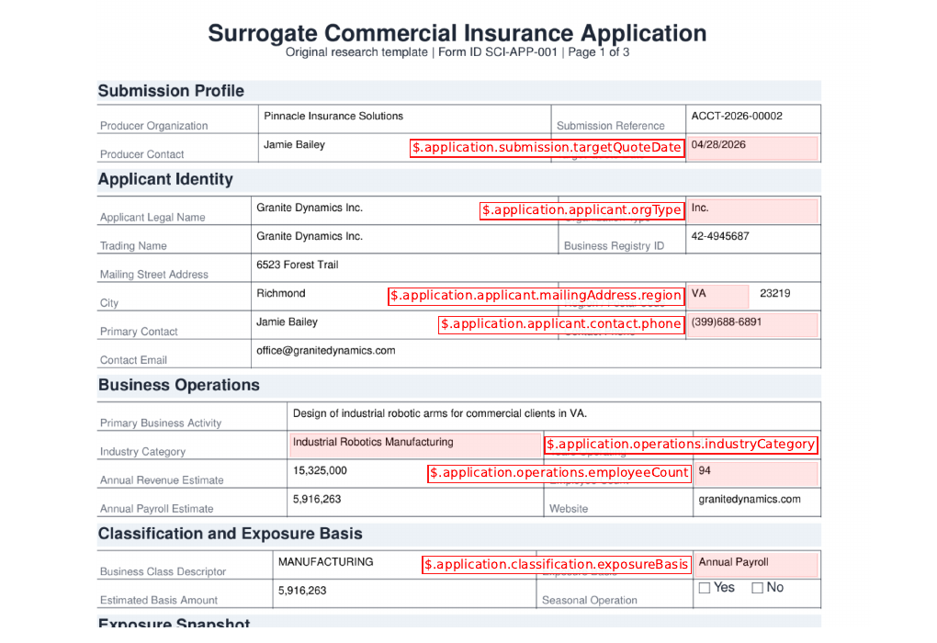
Task: Select the target quote date field 04/28/2026
Action: coord(753,148)
